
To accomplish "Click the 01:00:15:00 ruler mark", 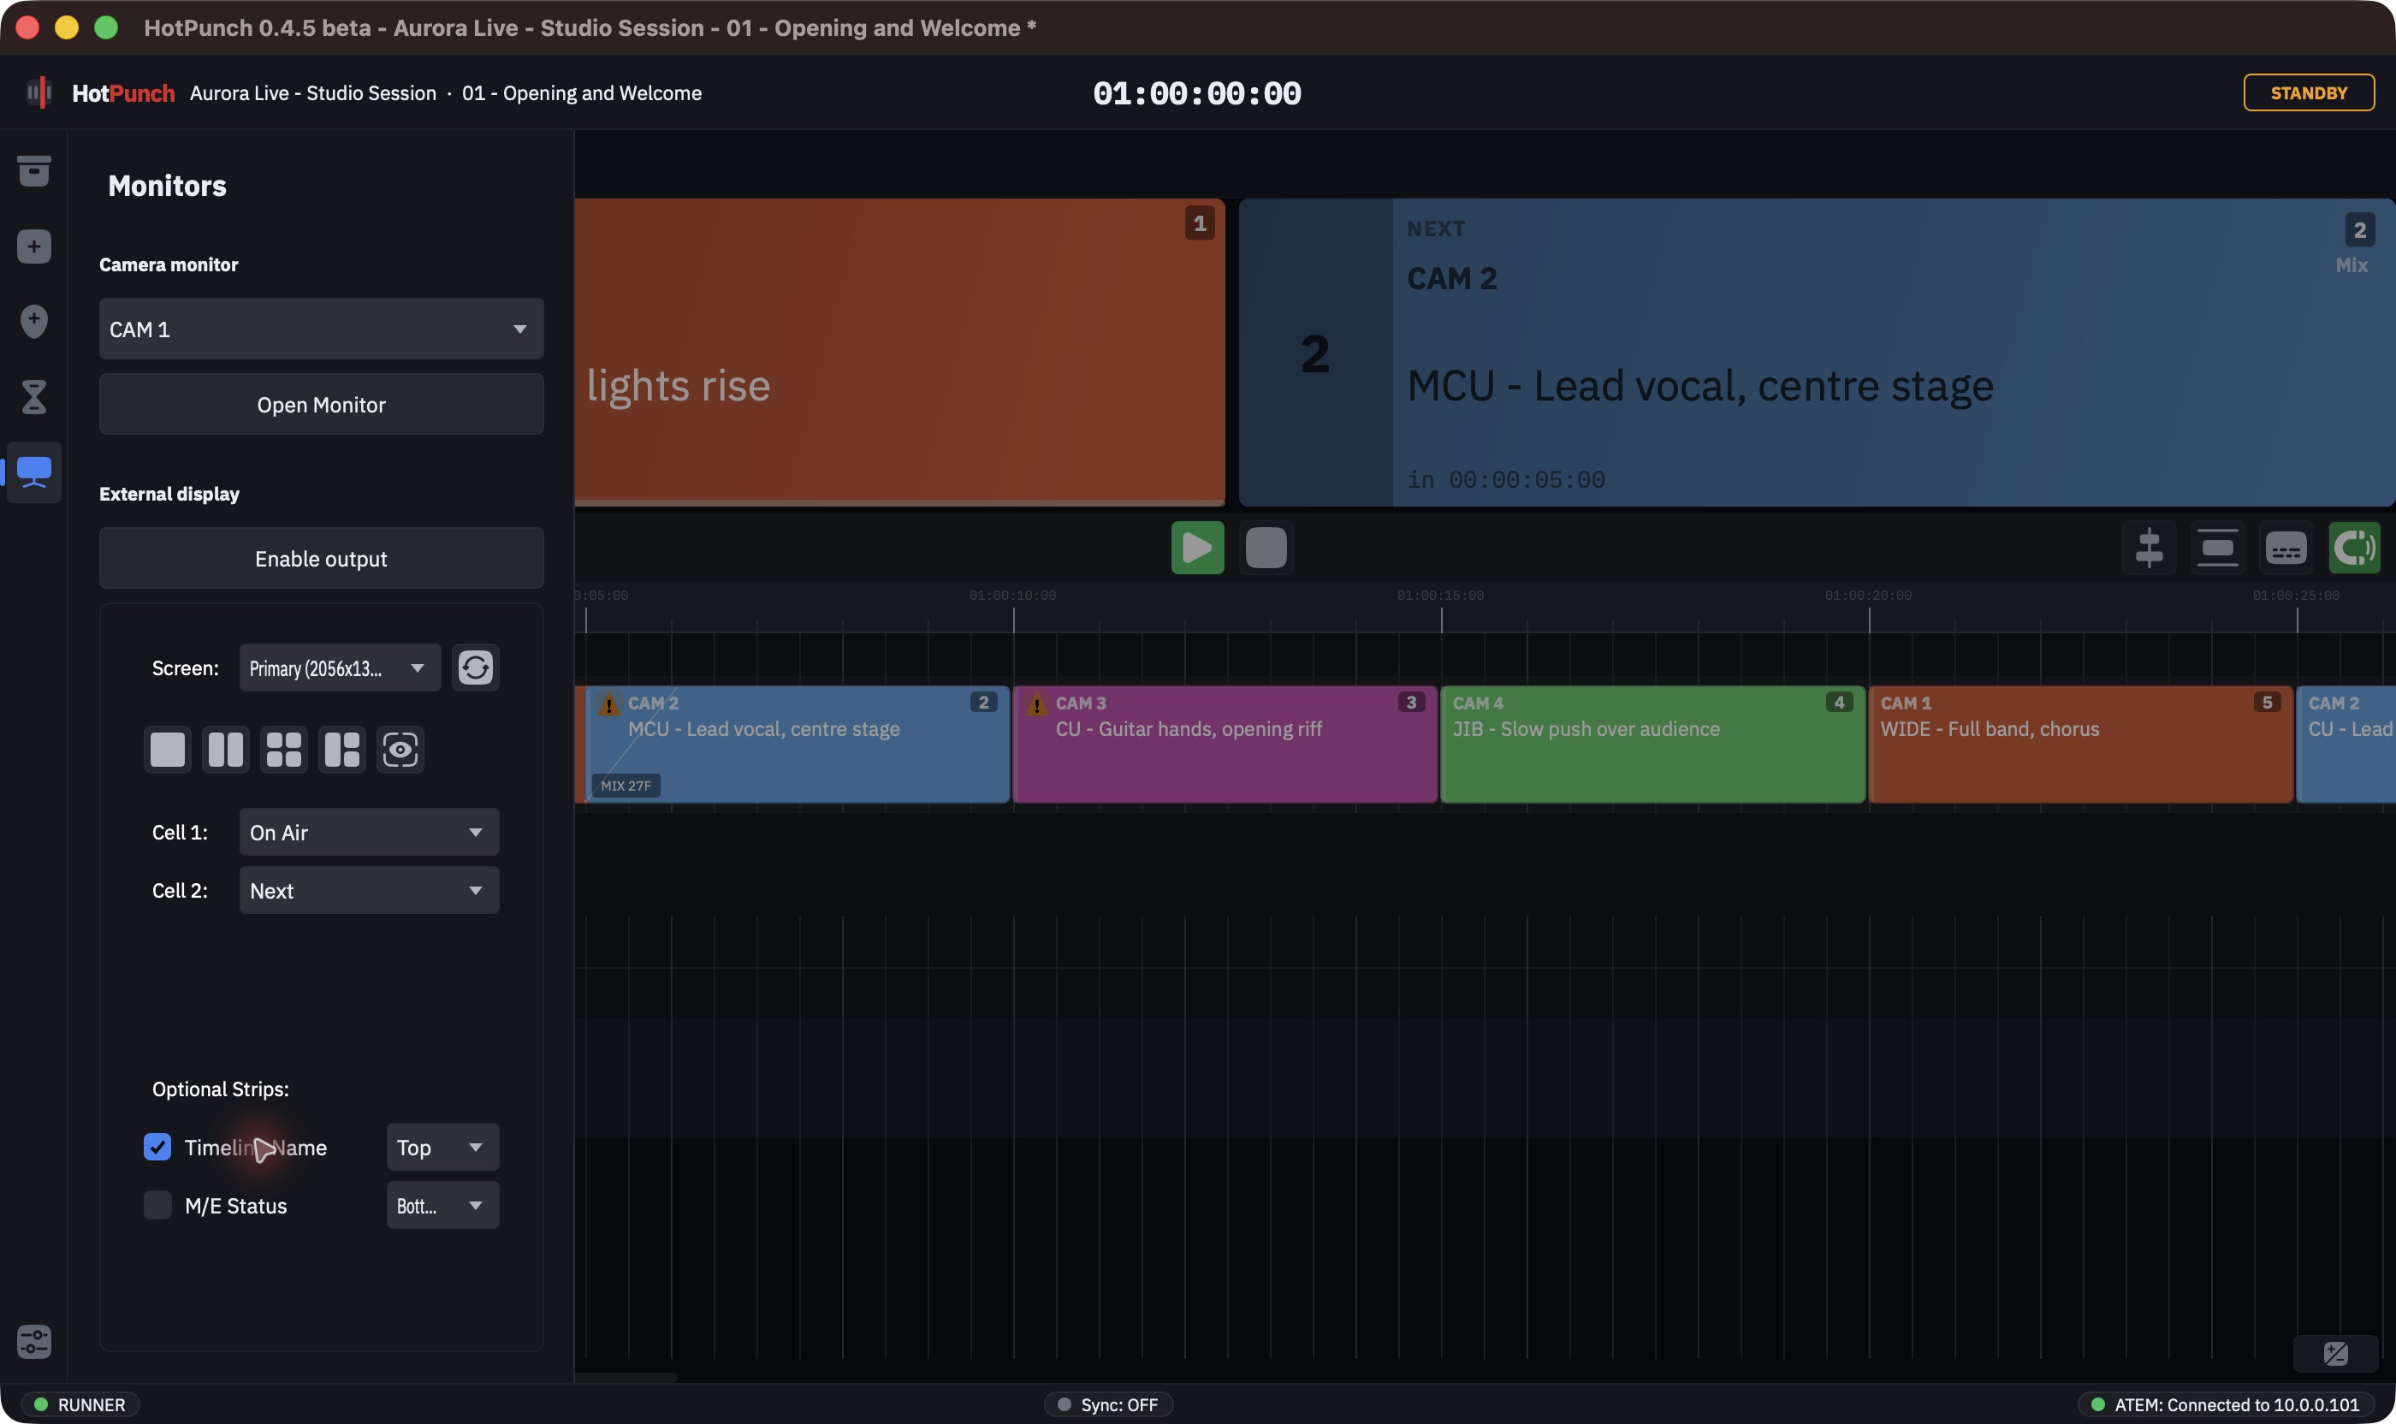I will [x=1440, y=596].
